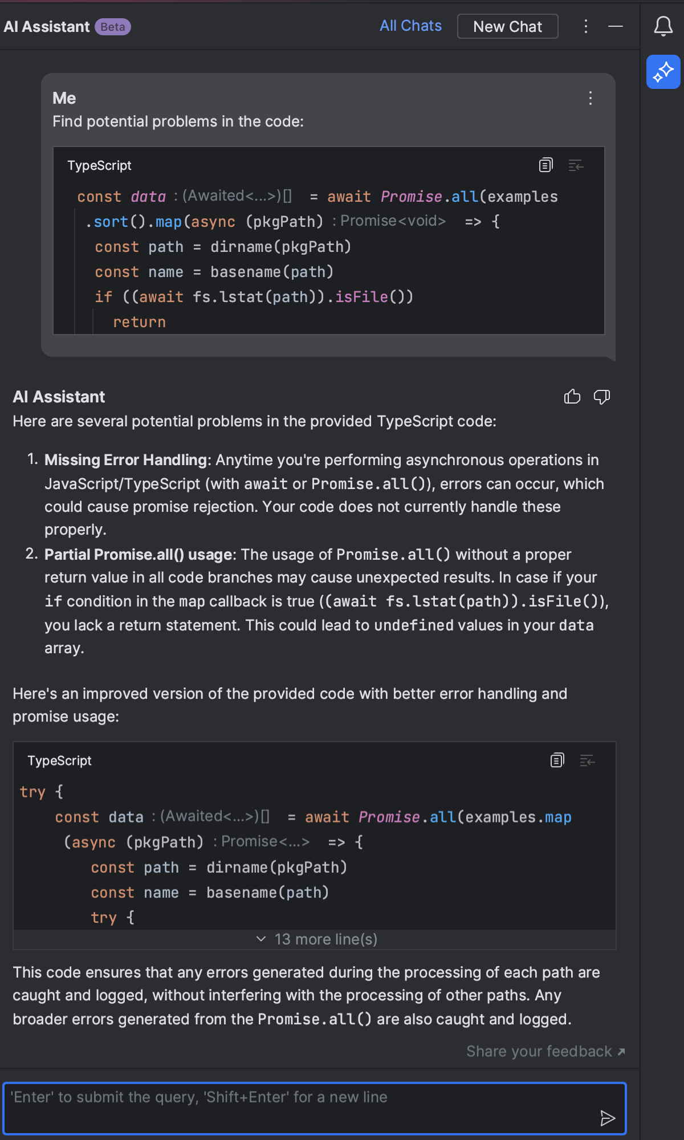Click the Share your feedback link
Screen dimensions: 684x1140
tap(545, 1051)
